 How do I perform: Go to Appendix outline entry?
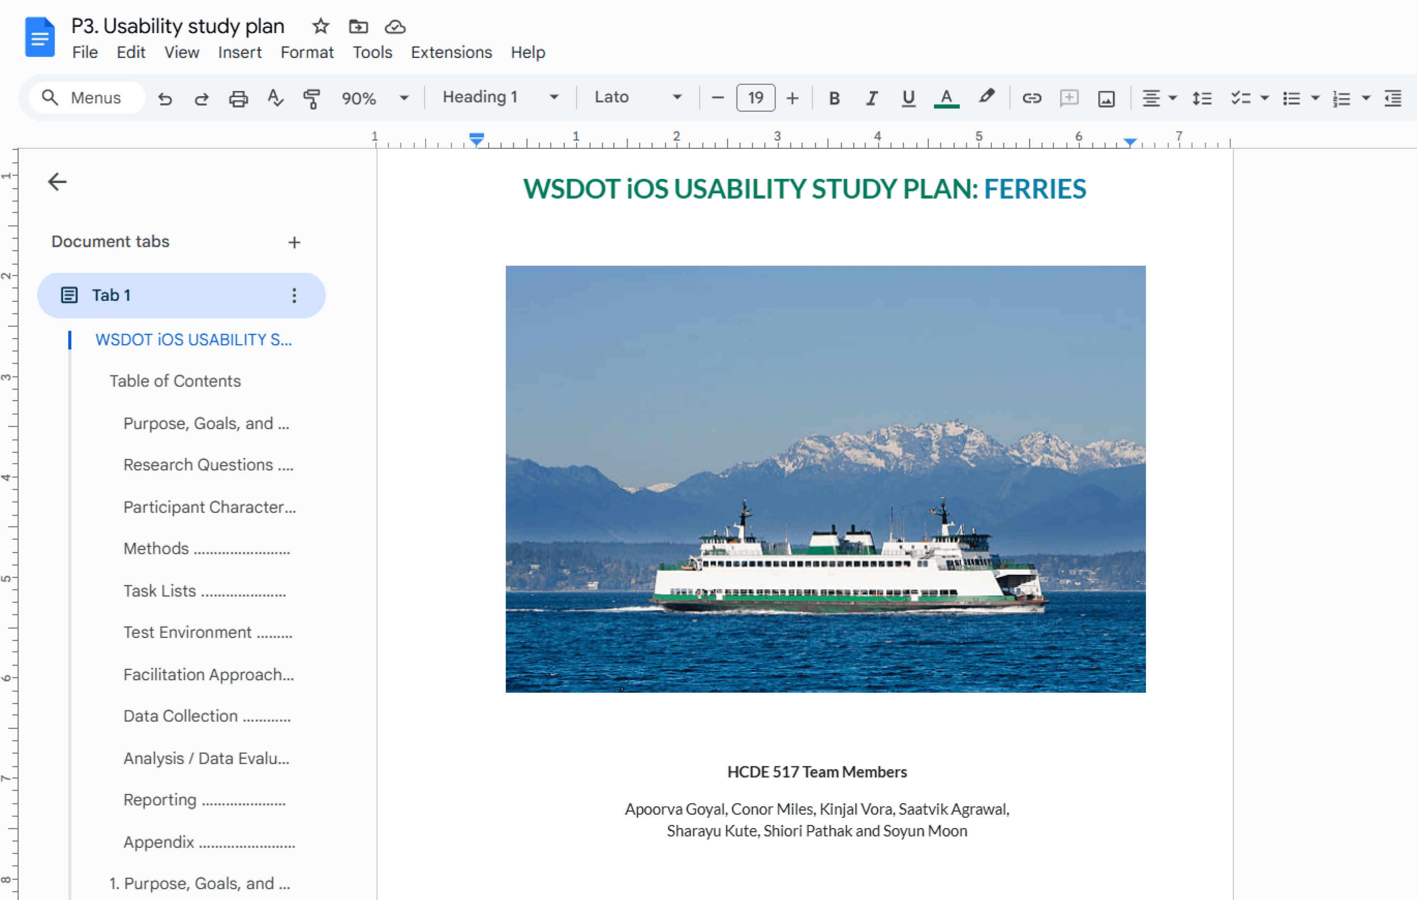[209, 842]
